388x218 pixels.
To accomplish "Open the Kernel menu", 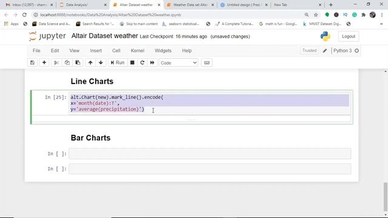I will click(x=138, y=51).
